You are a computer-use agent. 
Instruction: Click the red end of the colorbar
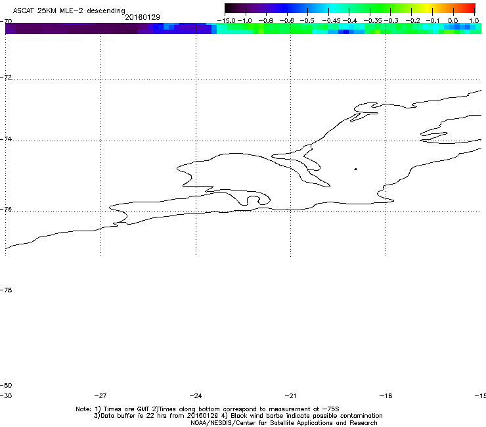(x=471, y=9)
